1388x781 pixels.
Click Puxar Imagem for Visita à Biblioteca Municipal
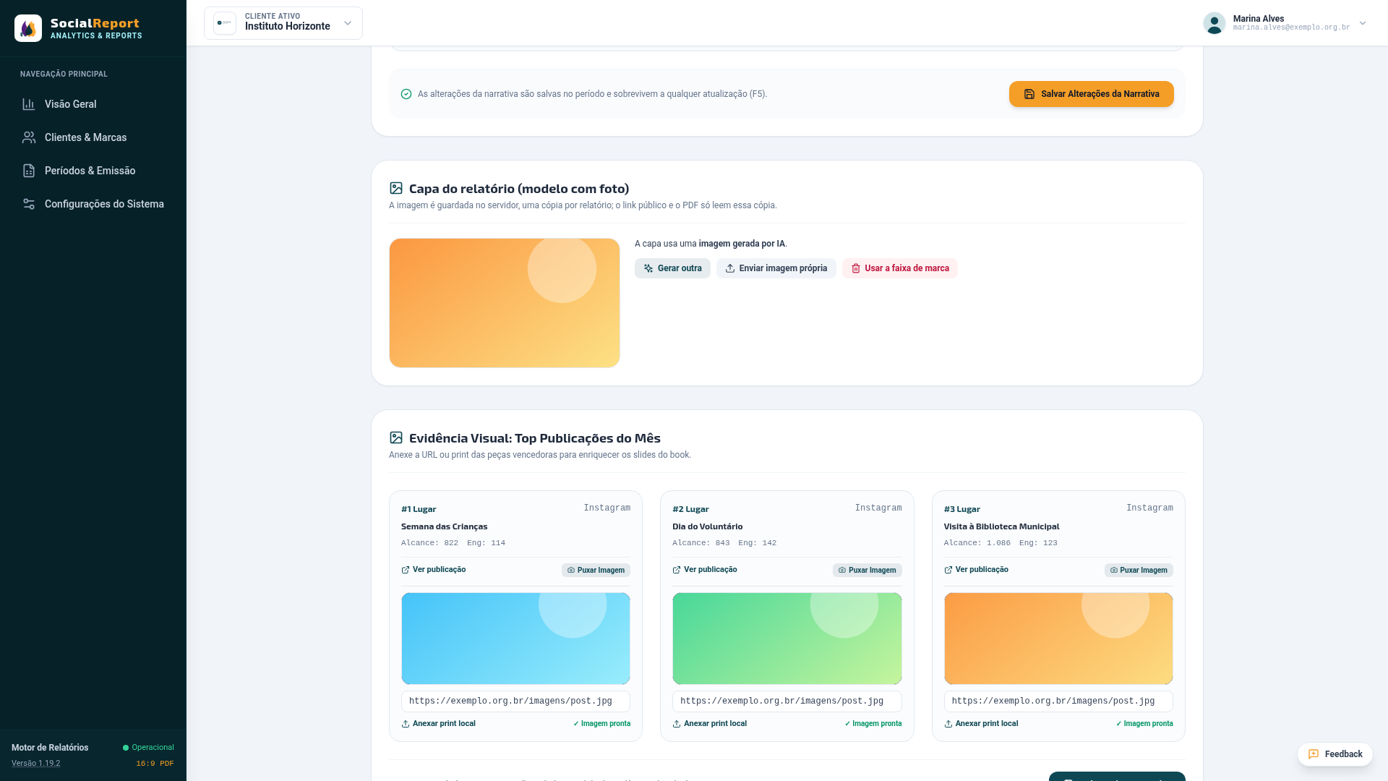click(1139, 571)
